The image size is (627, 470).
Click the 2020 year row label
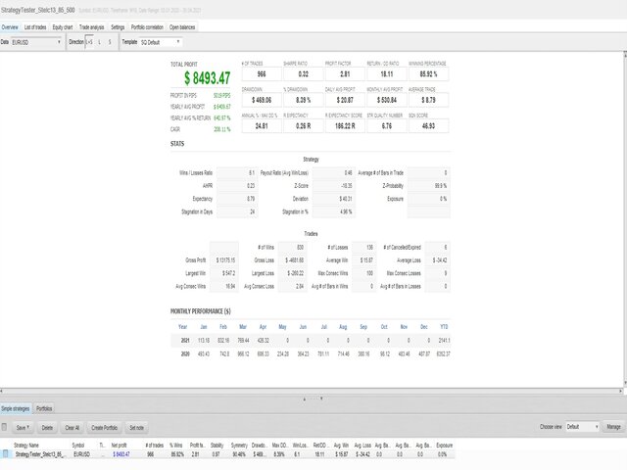[x=185, y=354]
